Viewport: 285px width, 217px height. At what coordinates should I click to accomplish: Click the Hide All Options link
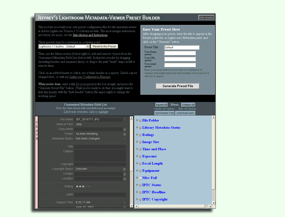(187, 108)
